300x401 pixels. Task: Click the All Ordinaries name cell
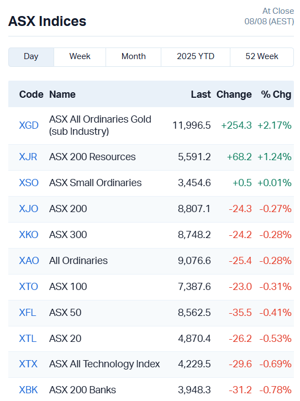(78, 261)
